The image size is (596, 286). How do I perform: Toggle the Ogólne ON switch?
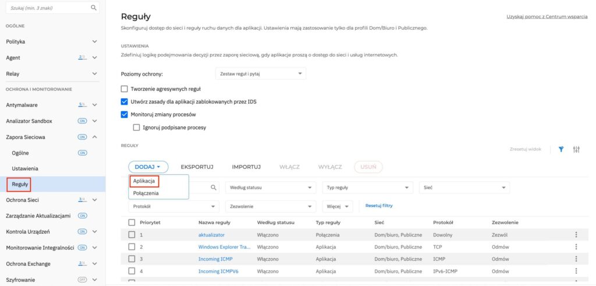click(x=83, y=153)
